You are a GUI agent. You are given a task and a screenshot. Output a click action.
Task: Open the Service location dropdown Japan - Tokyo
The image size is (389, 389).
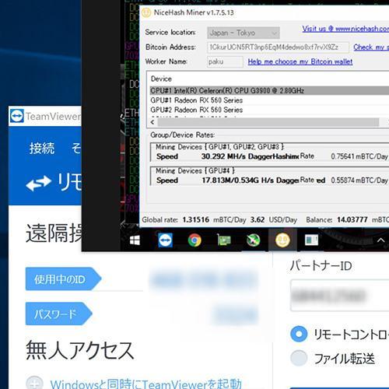[x=244, y=33]
